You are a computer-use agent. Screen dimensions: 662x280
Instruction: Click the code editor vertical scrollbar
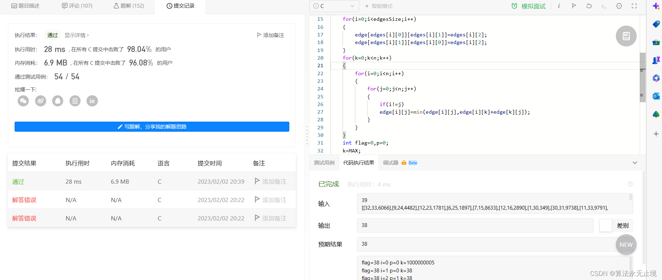(643, 77)
